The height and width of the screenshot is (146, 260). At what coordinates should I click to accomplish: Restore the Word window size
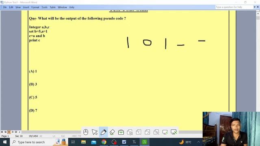[245, 2]
